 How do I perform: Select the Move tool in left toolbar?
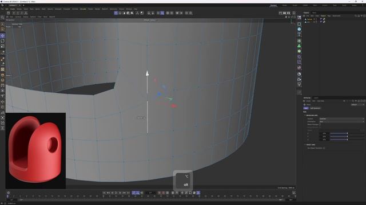pyautogui.click(x=2, y=36)
